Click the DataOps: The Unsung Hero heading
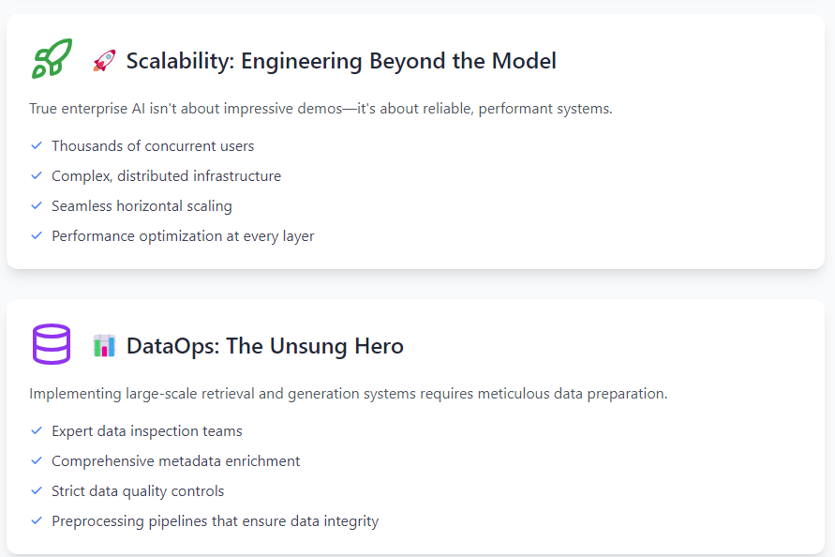The height and width of the screenshot is (557, 835). (264, 346)
